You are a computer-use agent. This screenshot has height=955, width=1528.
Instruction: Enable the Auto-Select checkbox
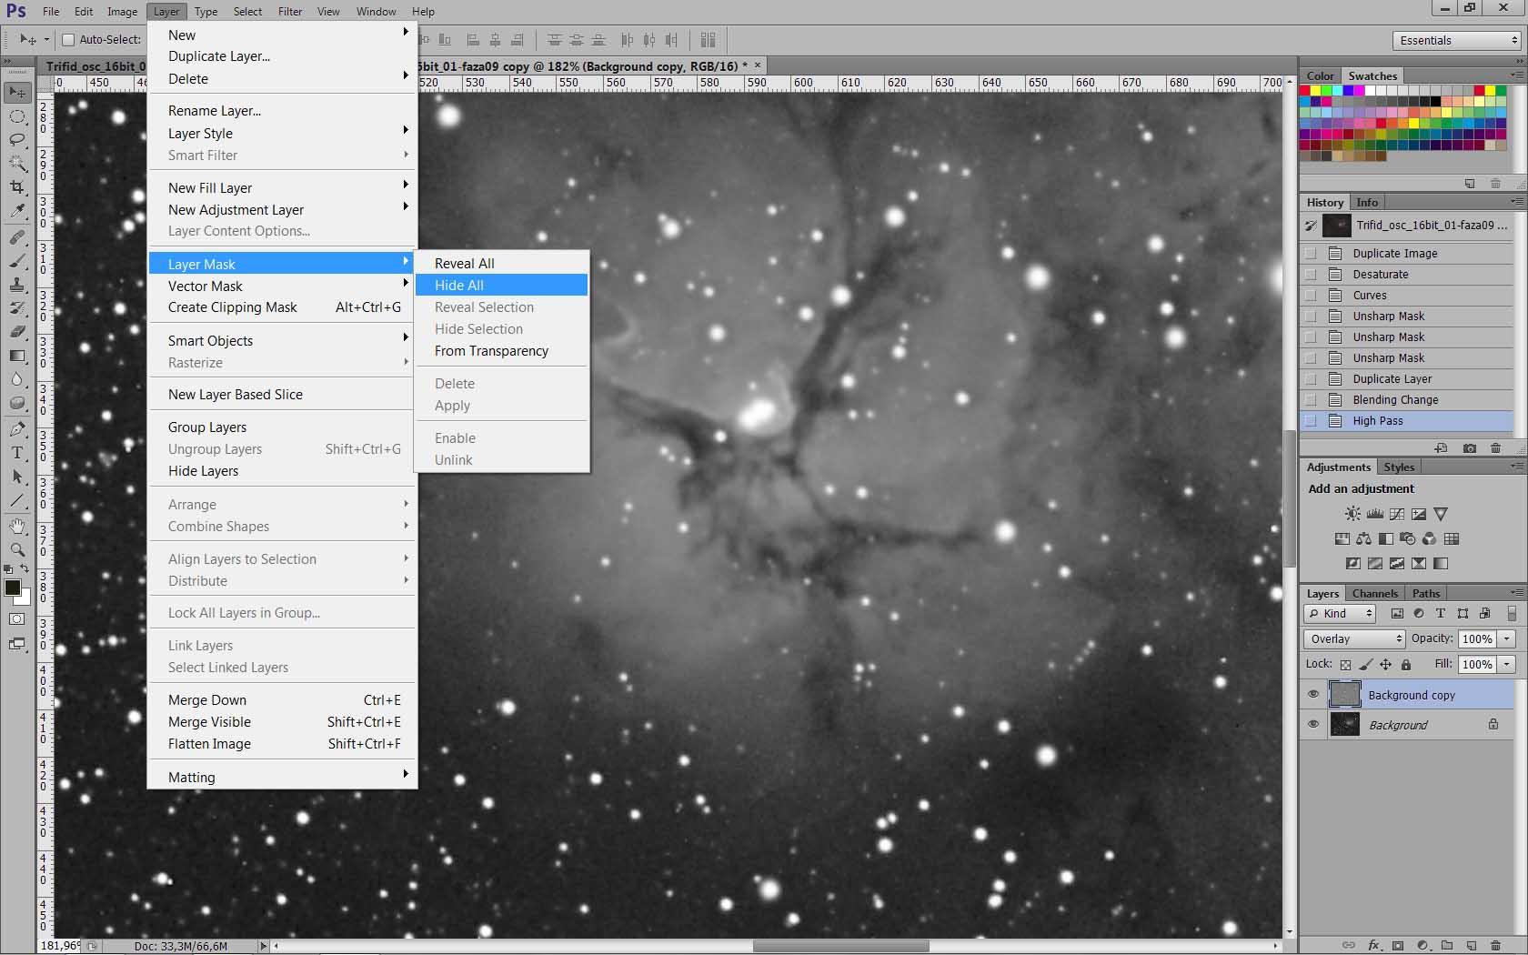pyautogui.click(x=68, y=40)
